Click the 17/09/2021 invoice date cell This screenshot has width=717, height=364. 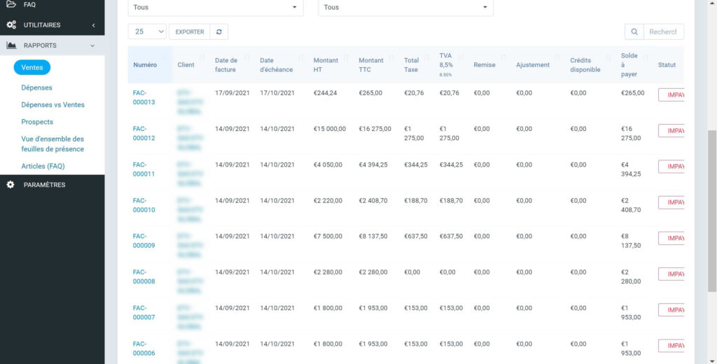[232, 93]
